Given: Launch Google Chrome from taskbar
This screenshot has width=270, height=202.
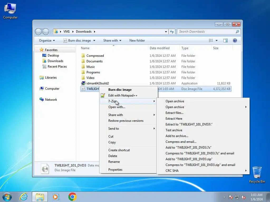Looking at the screenshot, I should click(x=72, y=197).
